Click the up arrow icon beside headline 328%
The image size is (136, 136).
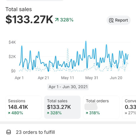coord(57,20)
